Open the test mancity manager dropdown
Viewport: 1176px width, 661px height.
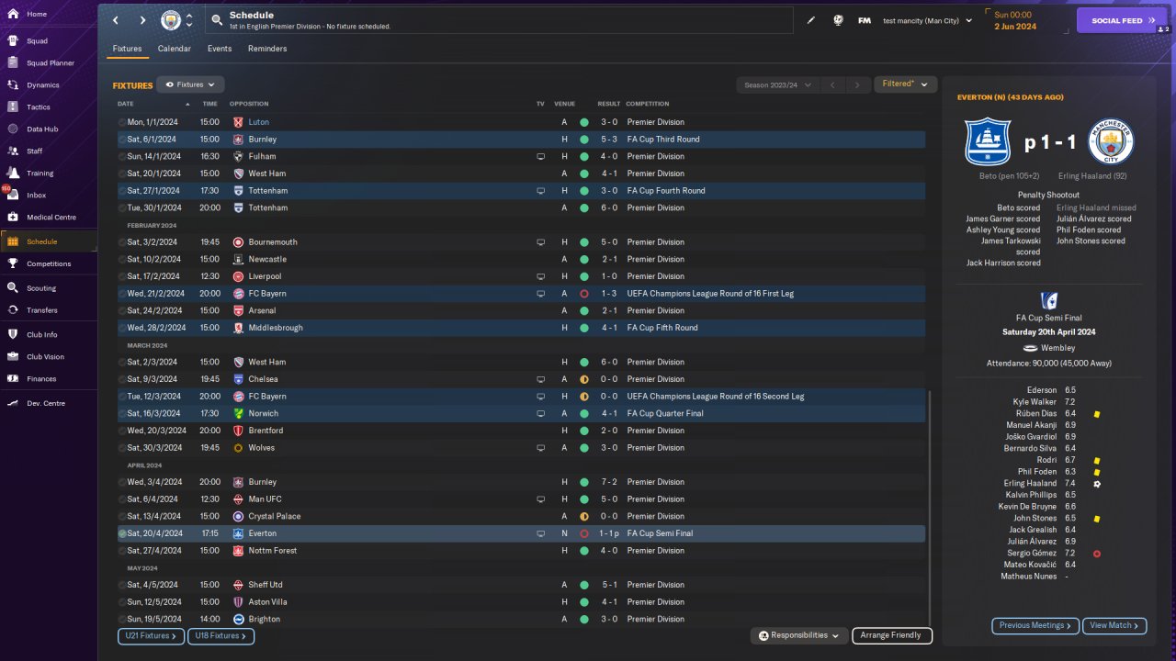927,20
